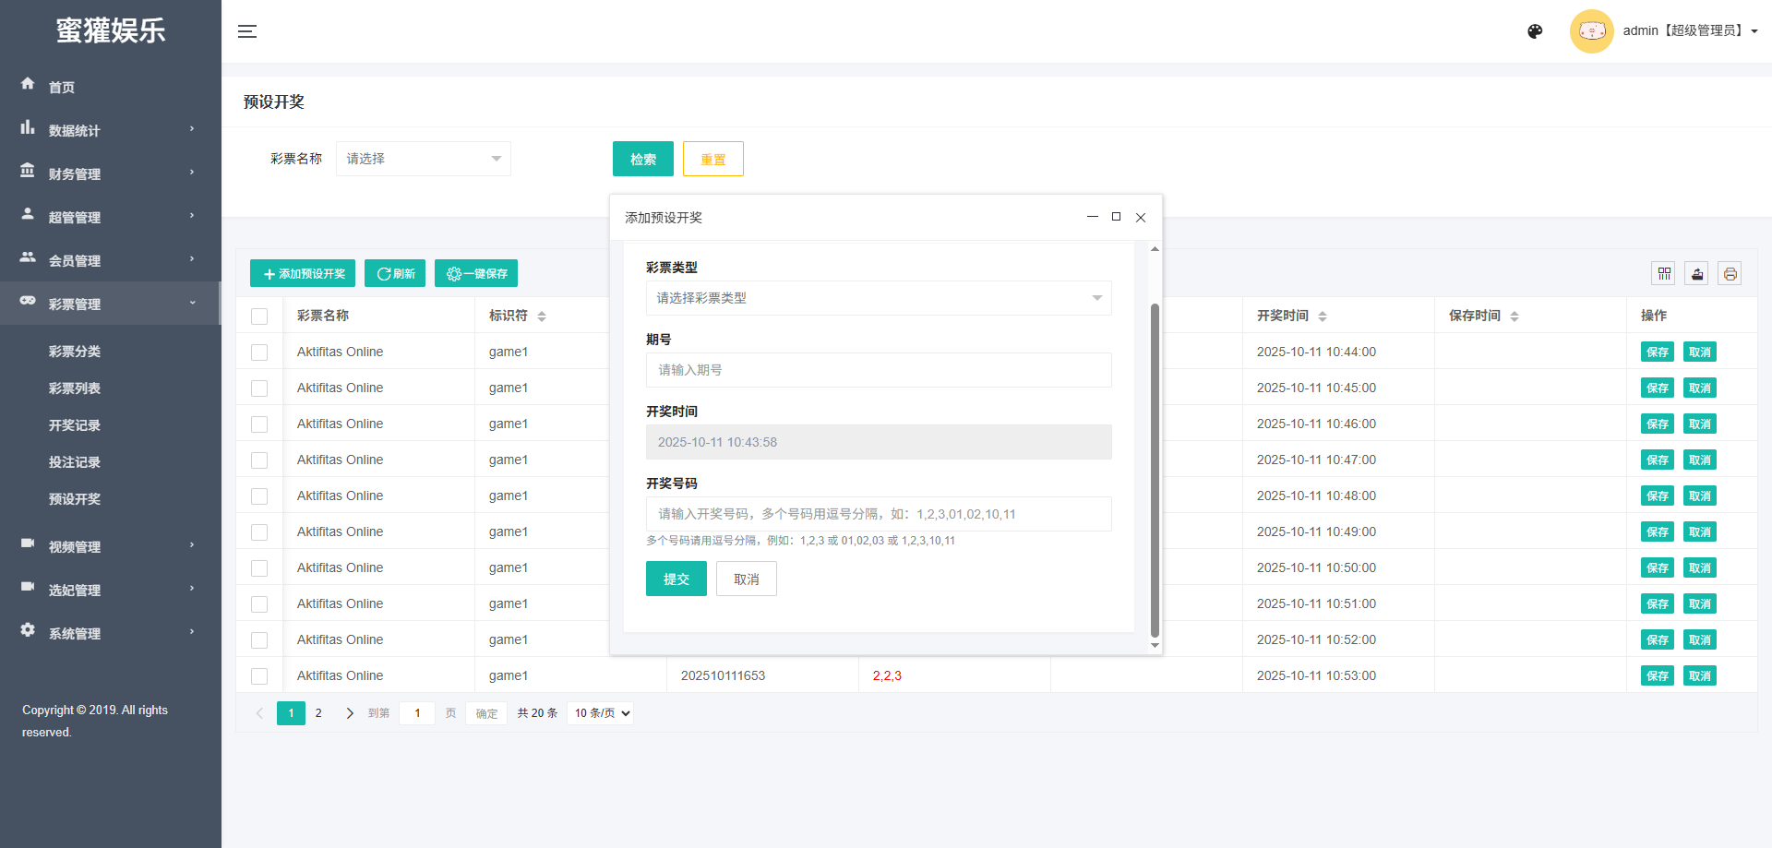Screen dimensions: 1772x848
Task: Click the print table icon
Action: click(1730, 273)
